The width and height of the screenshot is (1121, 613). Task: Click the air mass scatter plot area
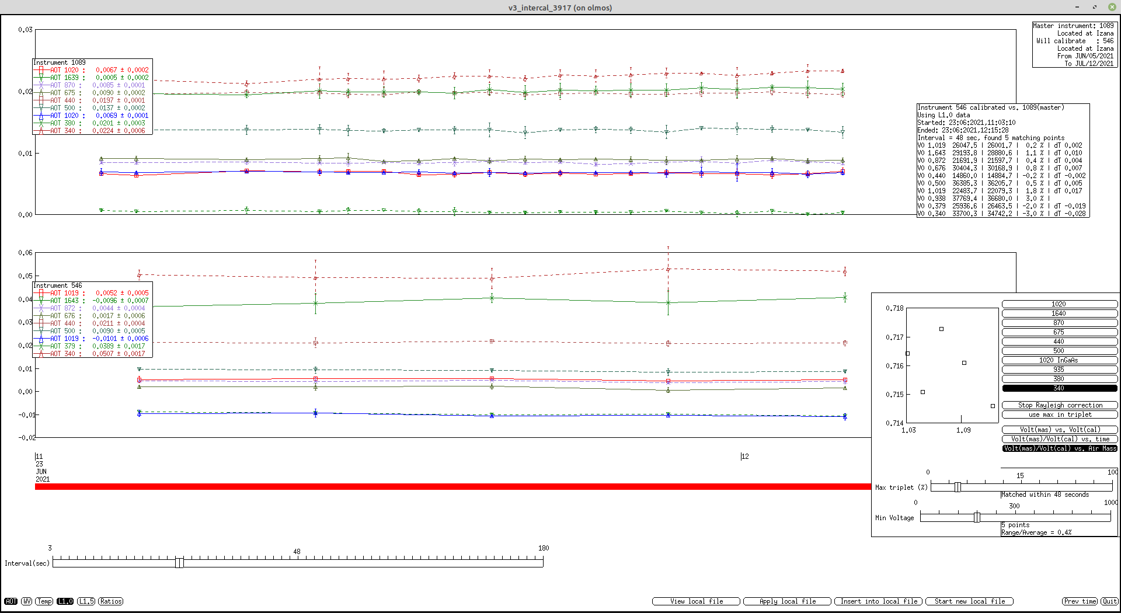pyautogui.click(x=952, y=365)
